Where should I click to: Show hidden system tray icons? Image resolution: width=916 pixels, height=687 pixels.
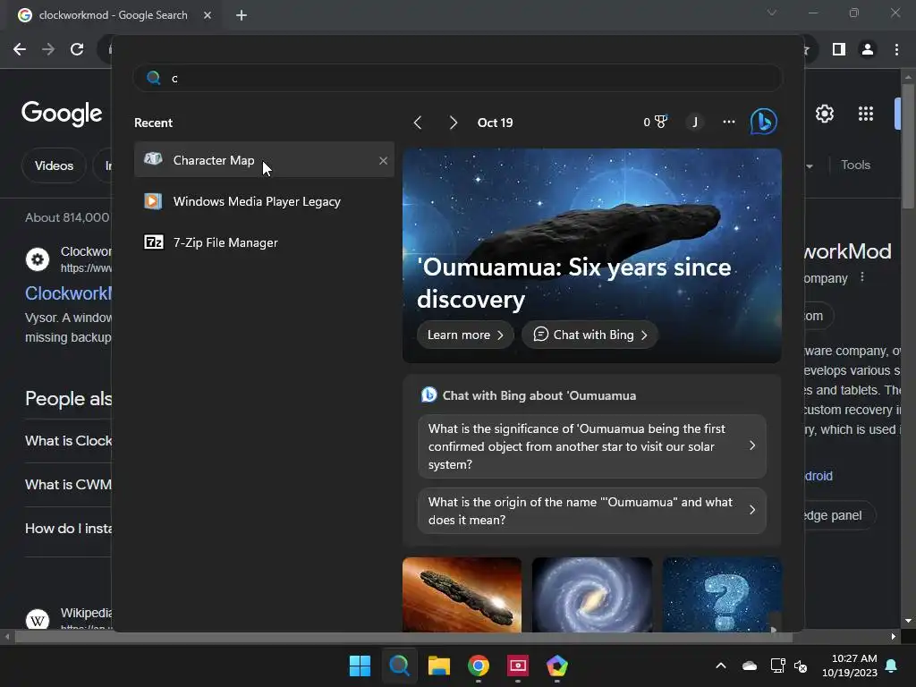(721, 666)
